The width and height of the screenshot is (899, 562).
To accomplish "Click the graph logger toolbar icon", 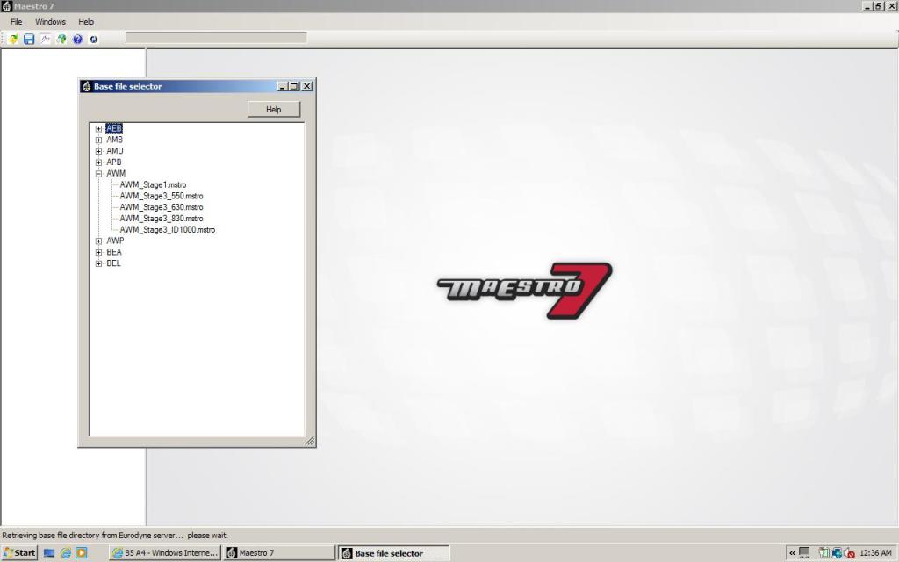I will click(45, 39).
